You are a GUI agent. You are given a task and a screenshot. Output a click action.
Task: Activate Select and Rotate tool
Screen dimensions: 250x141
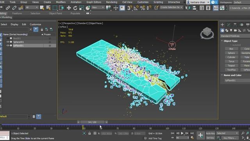[x=75, y=8]
